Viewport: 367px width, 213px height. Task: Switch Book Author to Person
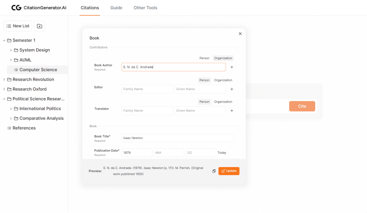click(x=204, y=58)
